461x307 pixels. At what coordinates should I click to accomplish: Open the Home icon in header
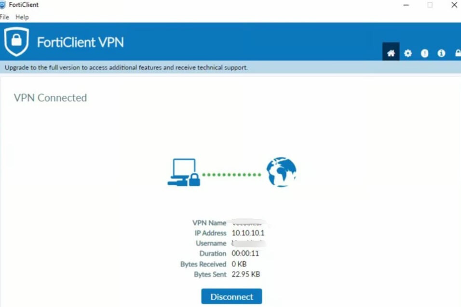(391, 52)
